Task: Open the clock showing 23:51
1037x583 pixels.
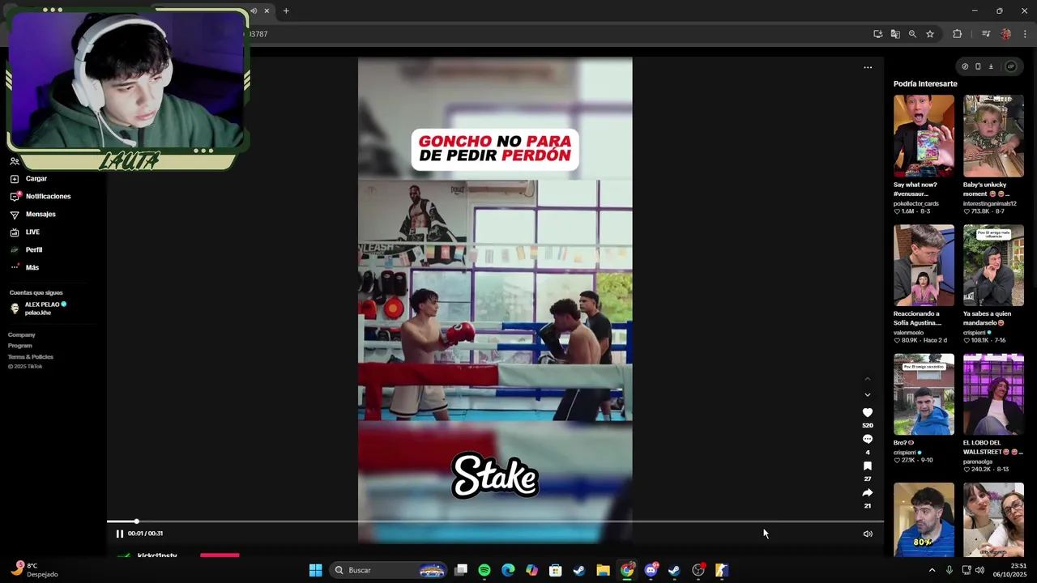Action: point(1009,570)
